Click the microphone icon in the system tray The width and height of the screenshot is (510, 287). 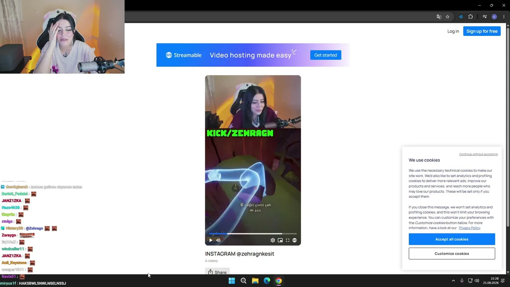pyautogui.click(x=462, y=281)
